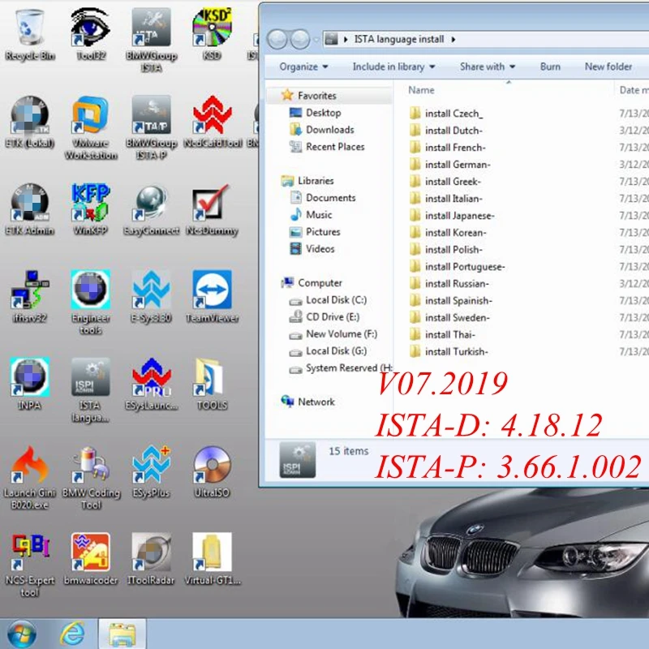Open the TOOLS folder shortcut

pos(212,385)
